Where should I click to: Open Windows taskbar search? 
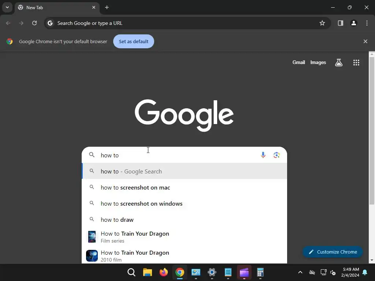tap(131, 272)
